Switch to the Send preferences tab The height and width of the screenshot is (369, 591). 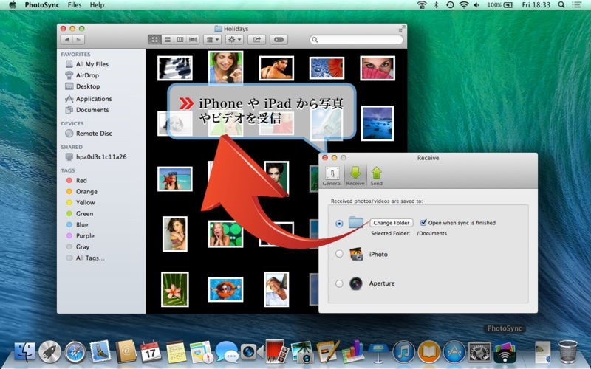pyautogui.click(x=376, y=176)
